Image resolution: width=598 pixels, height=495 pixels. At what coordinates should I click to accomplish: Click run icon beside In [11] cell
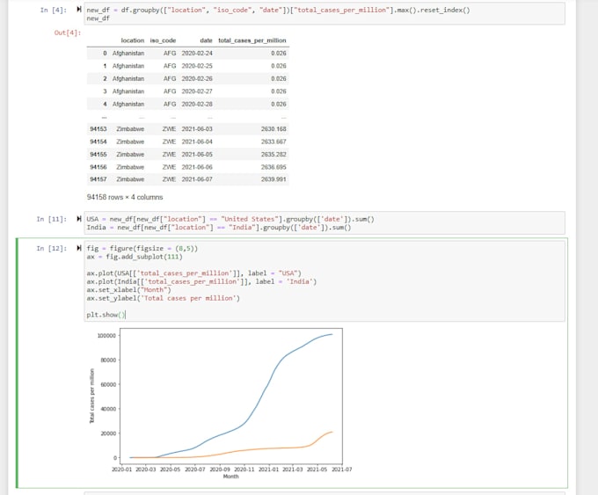[80, 218]
